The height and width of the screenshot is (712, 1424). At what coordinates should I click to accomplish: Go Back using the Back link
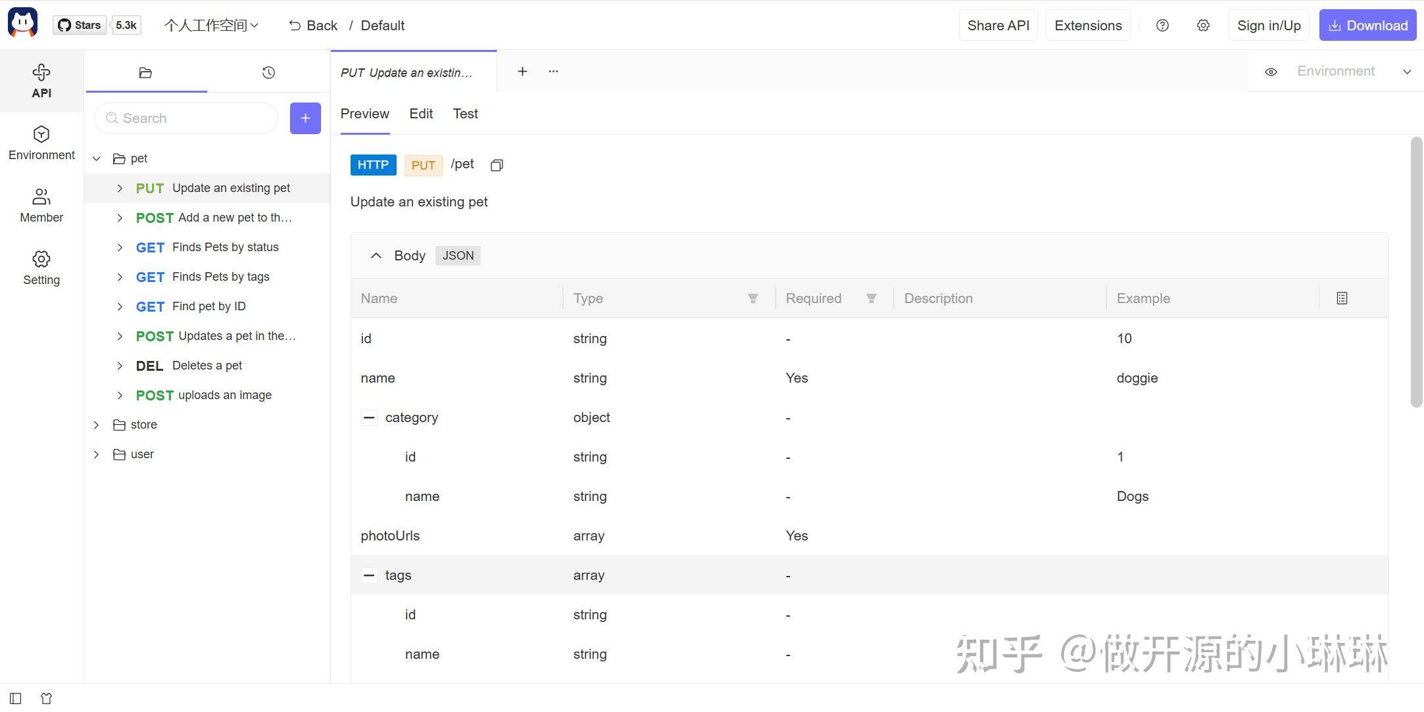pyautogui.click(x=313, y=25)
